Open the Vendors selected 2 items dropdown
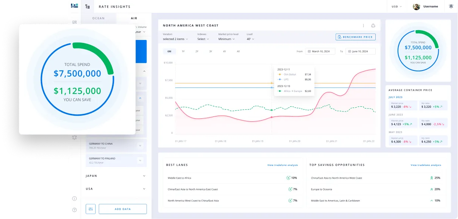The width and height of the screenshot is (458, 219). [175, 39]
